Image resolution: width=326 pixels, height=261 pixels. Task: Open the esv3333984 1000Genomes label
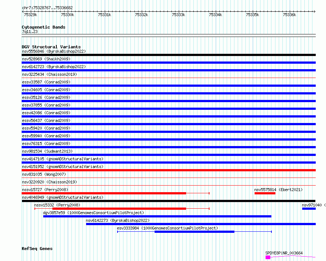(167, 228)
